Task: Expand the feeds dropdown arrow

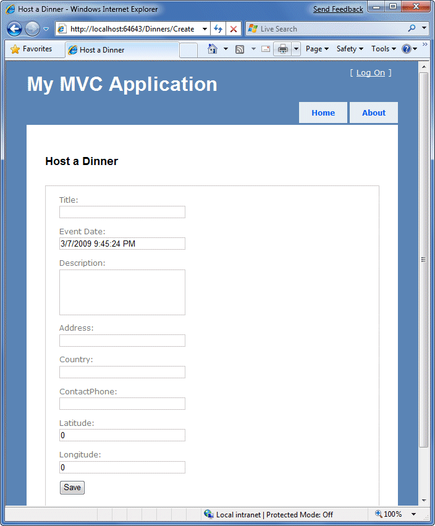Action: click(253, 49)
